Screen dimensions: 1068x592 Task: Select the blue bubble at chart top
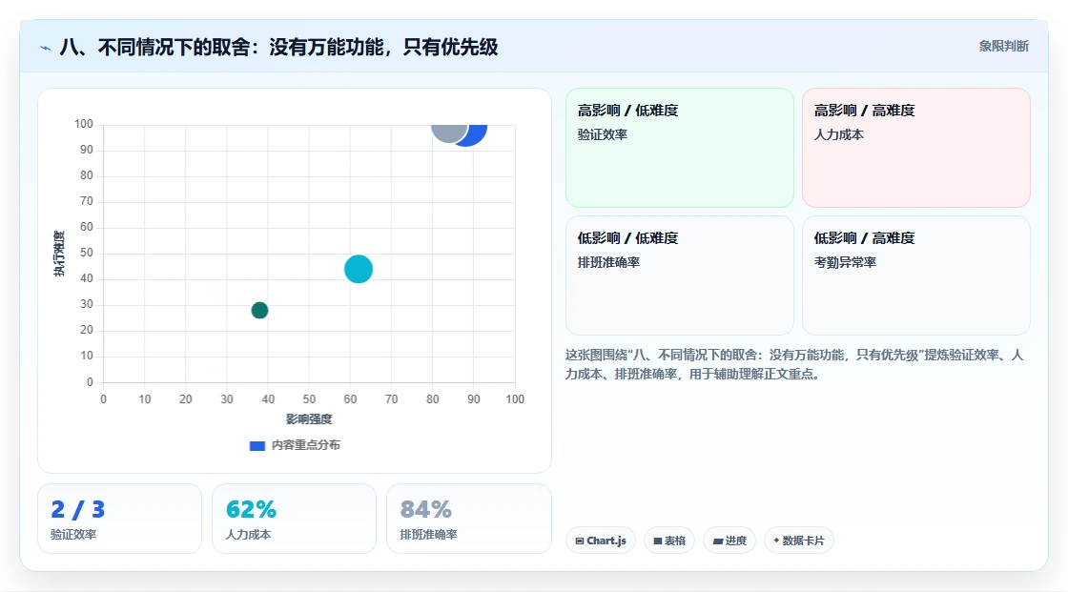tap(477, 133)
